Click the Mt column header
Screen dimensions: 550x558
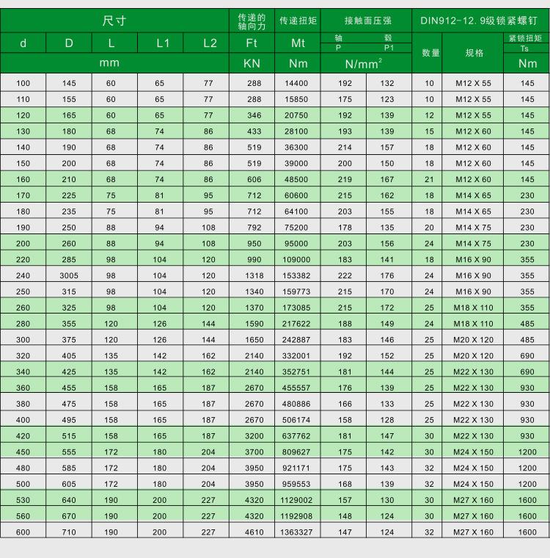pyautogui.click(x=298, y=43)
